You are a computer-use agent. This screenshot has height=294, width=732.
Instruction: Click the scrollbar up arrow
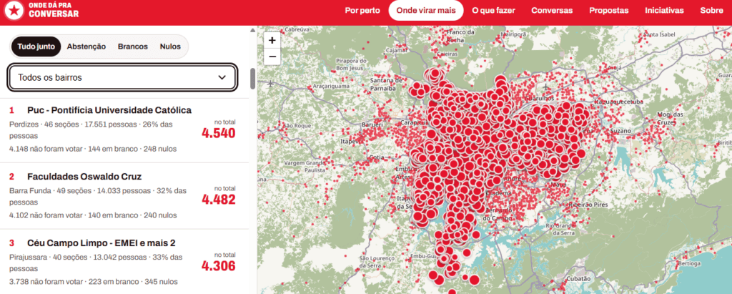252,31
